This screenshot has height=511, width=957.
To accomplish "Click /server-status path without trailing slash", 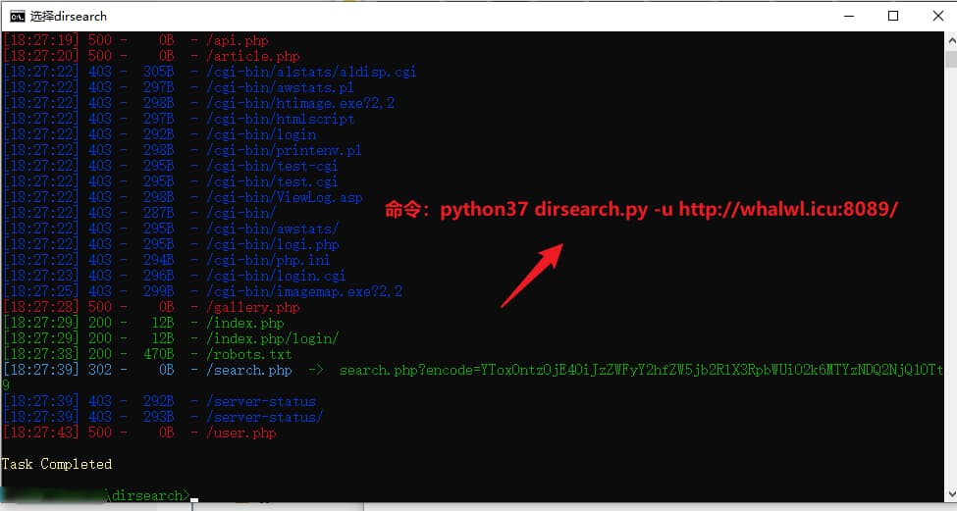I will pyautogui.click(x=261, y=402).
